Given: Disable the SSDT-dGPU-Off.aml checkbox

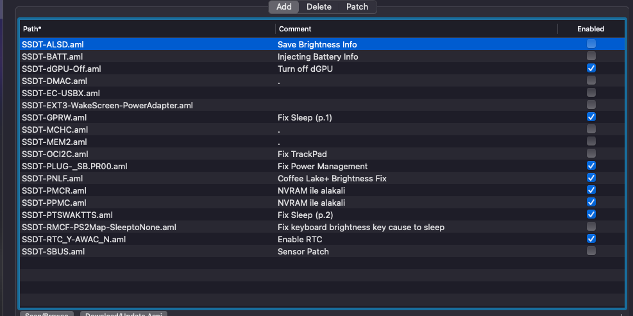Looking at the screenshot, I should pos(591,69).
